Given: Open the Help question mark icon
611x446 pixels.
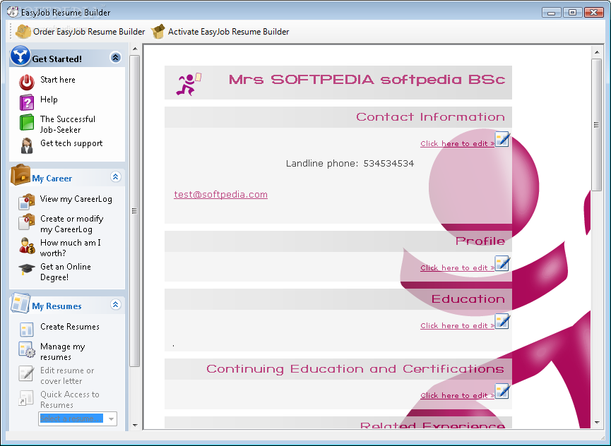Looking at the screenshot, I should 27,103.
